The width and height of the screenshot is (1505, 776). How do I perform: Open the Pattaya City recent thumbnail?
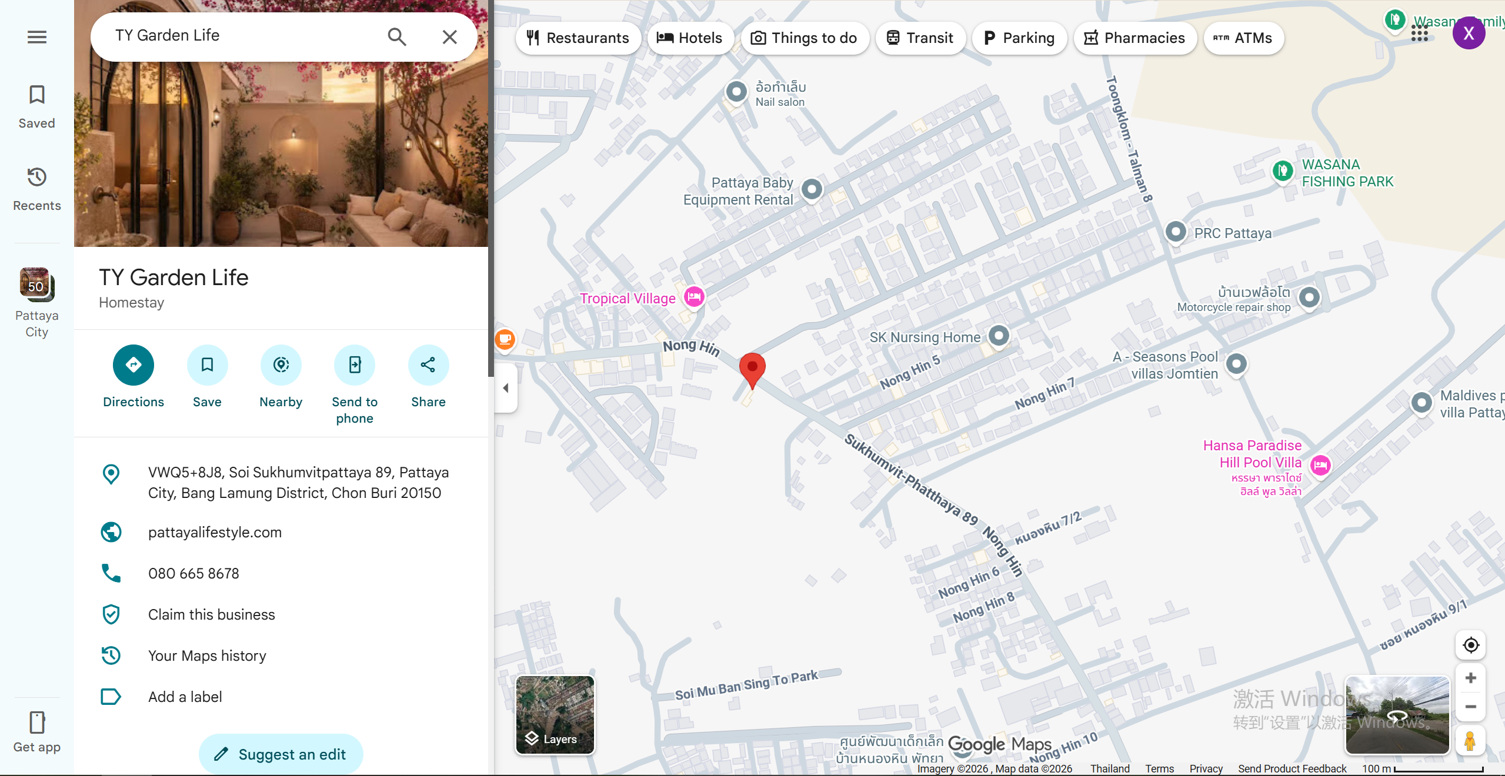(36, 302)
